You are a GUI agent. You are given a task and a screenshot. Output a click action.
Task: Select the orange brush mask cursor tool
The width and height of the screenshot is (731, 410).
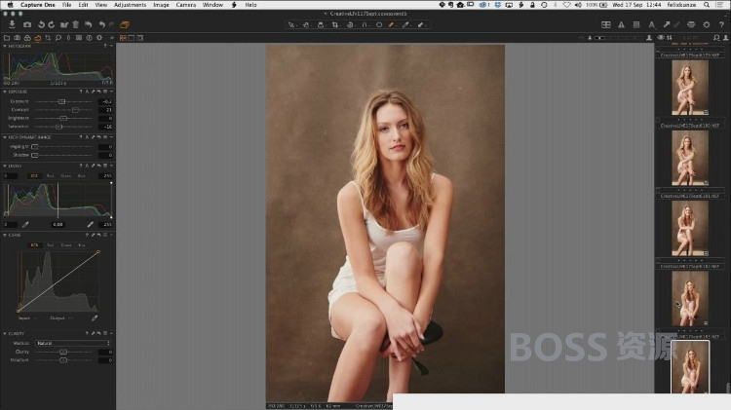[392, 24]
